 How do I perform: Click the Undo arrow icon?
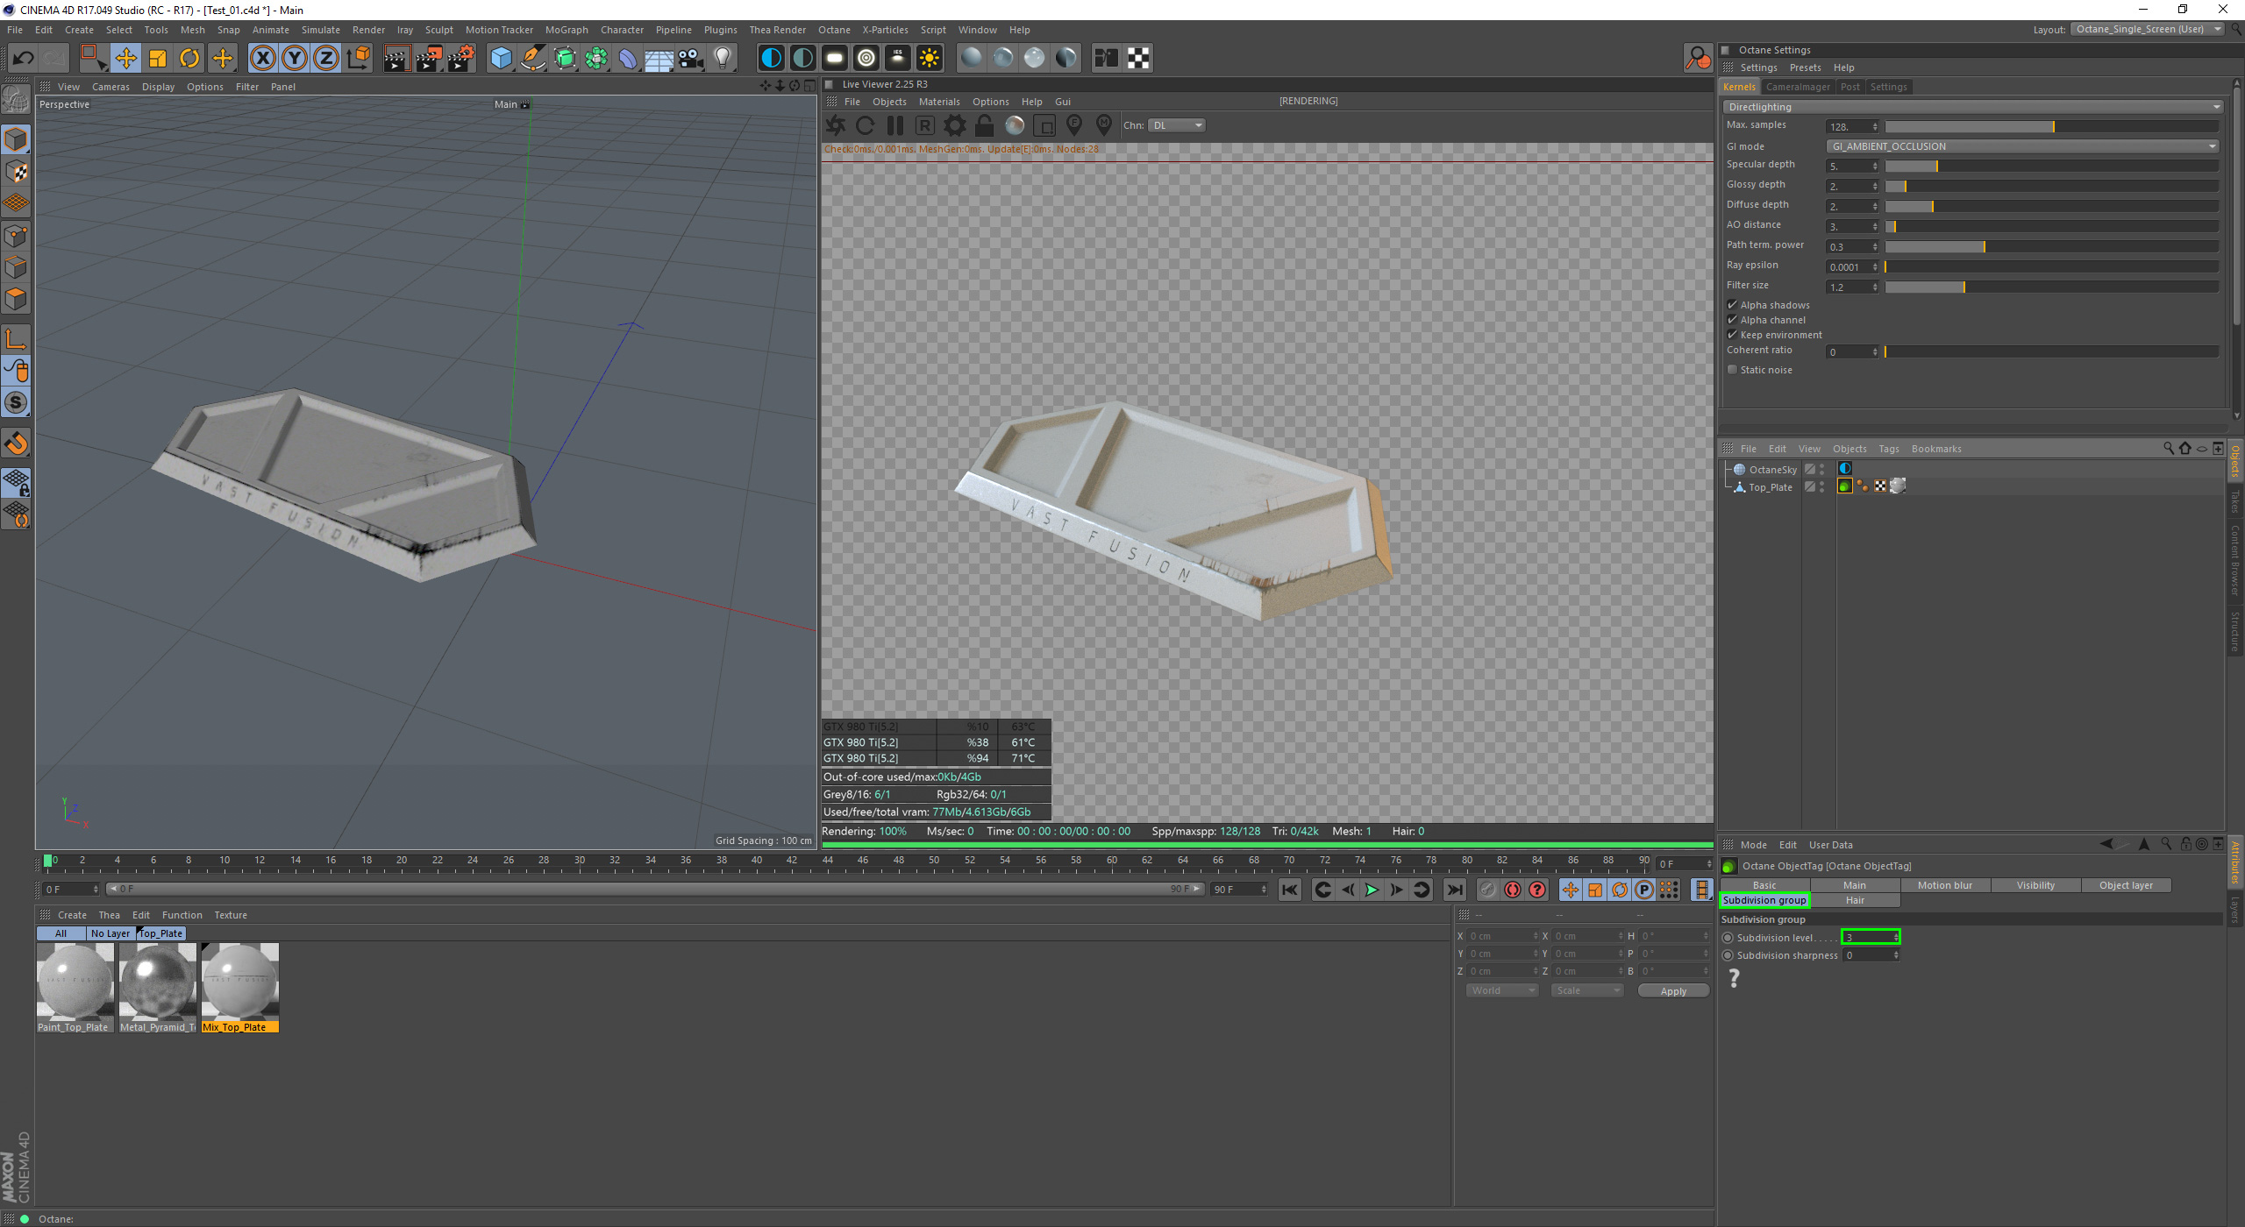coord(24,59)
